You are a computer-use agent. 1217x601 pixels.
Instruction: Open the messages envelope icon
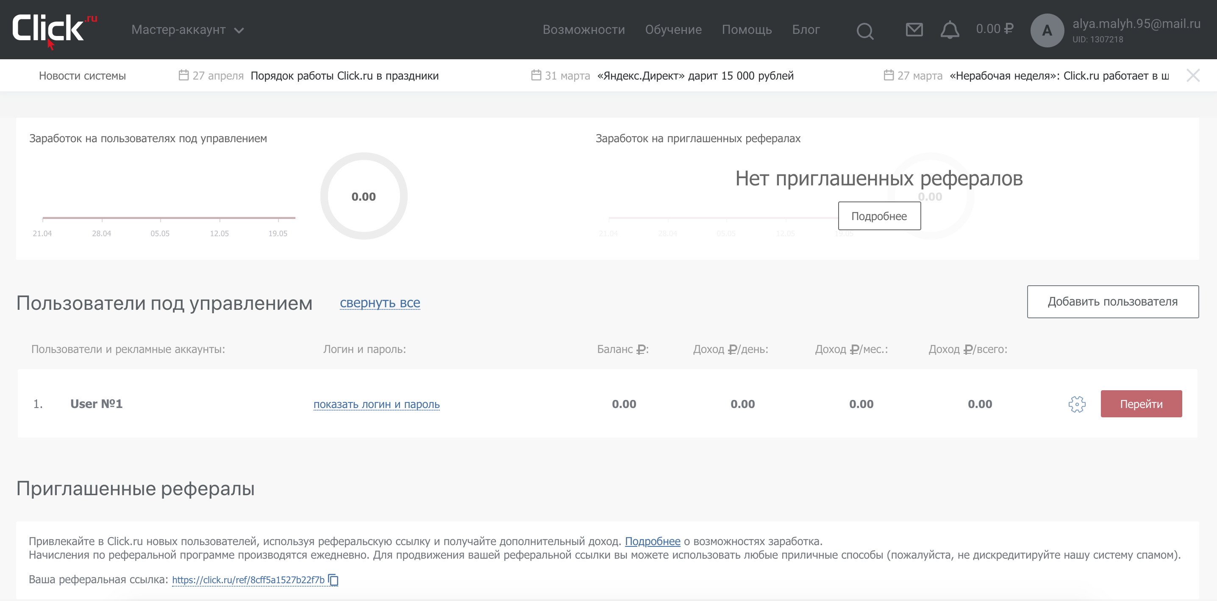pyautogui.click(x=914, y=30)
